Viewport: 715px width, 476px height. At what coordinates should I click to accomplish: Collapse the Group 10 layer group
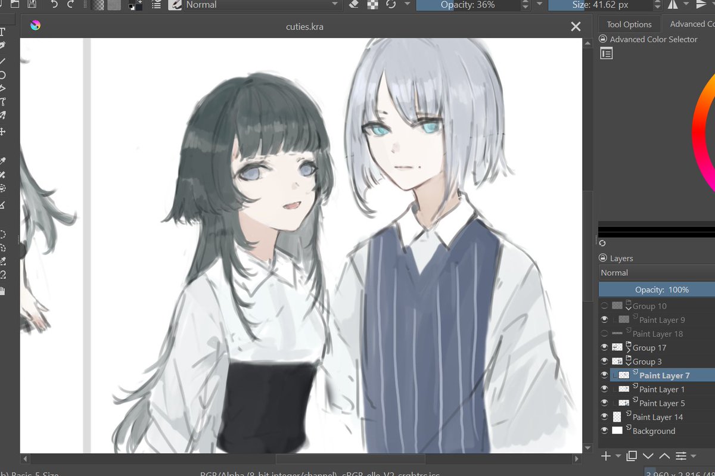tap(628, 309)
